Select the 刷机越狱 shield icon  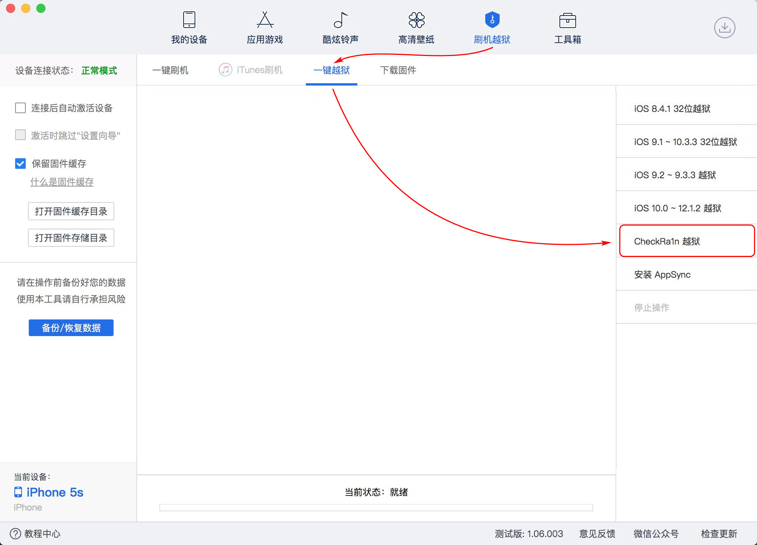(492, 20)
